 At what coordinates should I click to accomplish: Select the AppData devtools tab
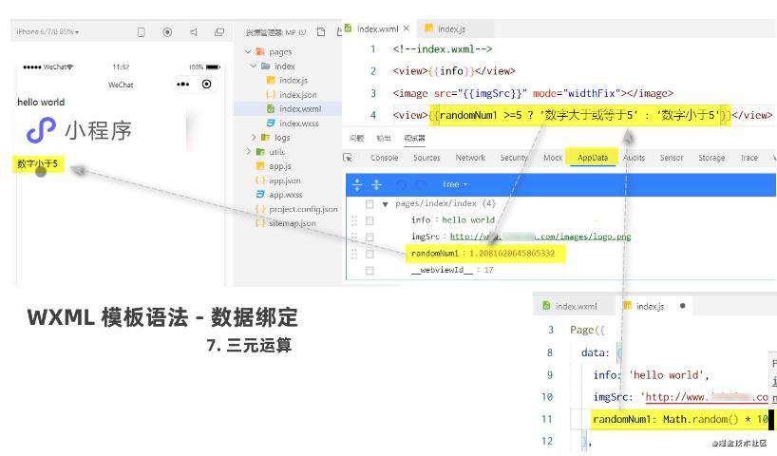tap(593, 158)
